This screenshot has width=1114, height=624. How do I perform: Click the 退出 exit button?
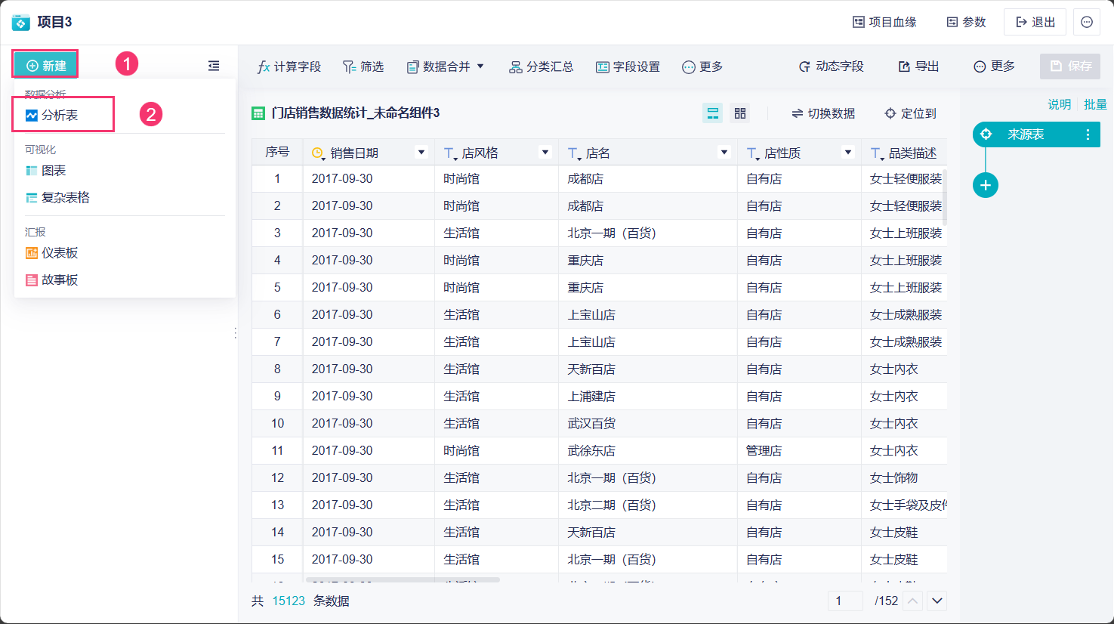pyautogui.click(x=1035, y=22)
